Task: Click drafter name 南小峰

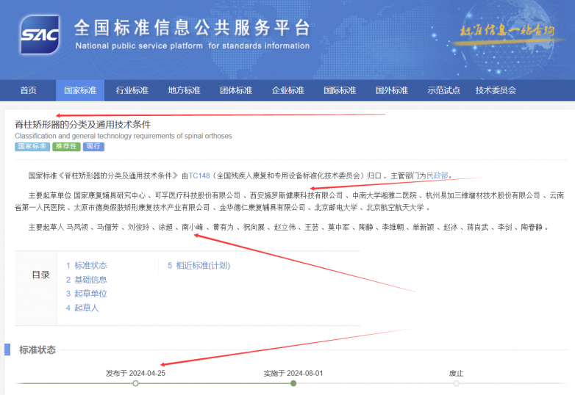Action: pos(193,228)
